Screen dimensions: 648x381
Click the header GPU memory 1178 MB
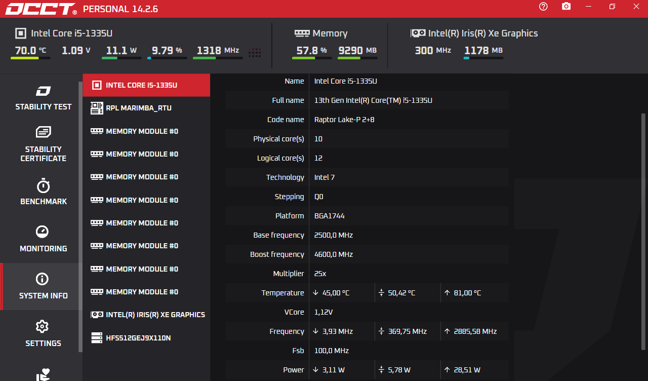point(483,51)
